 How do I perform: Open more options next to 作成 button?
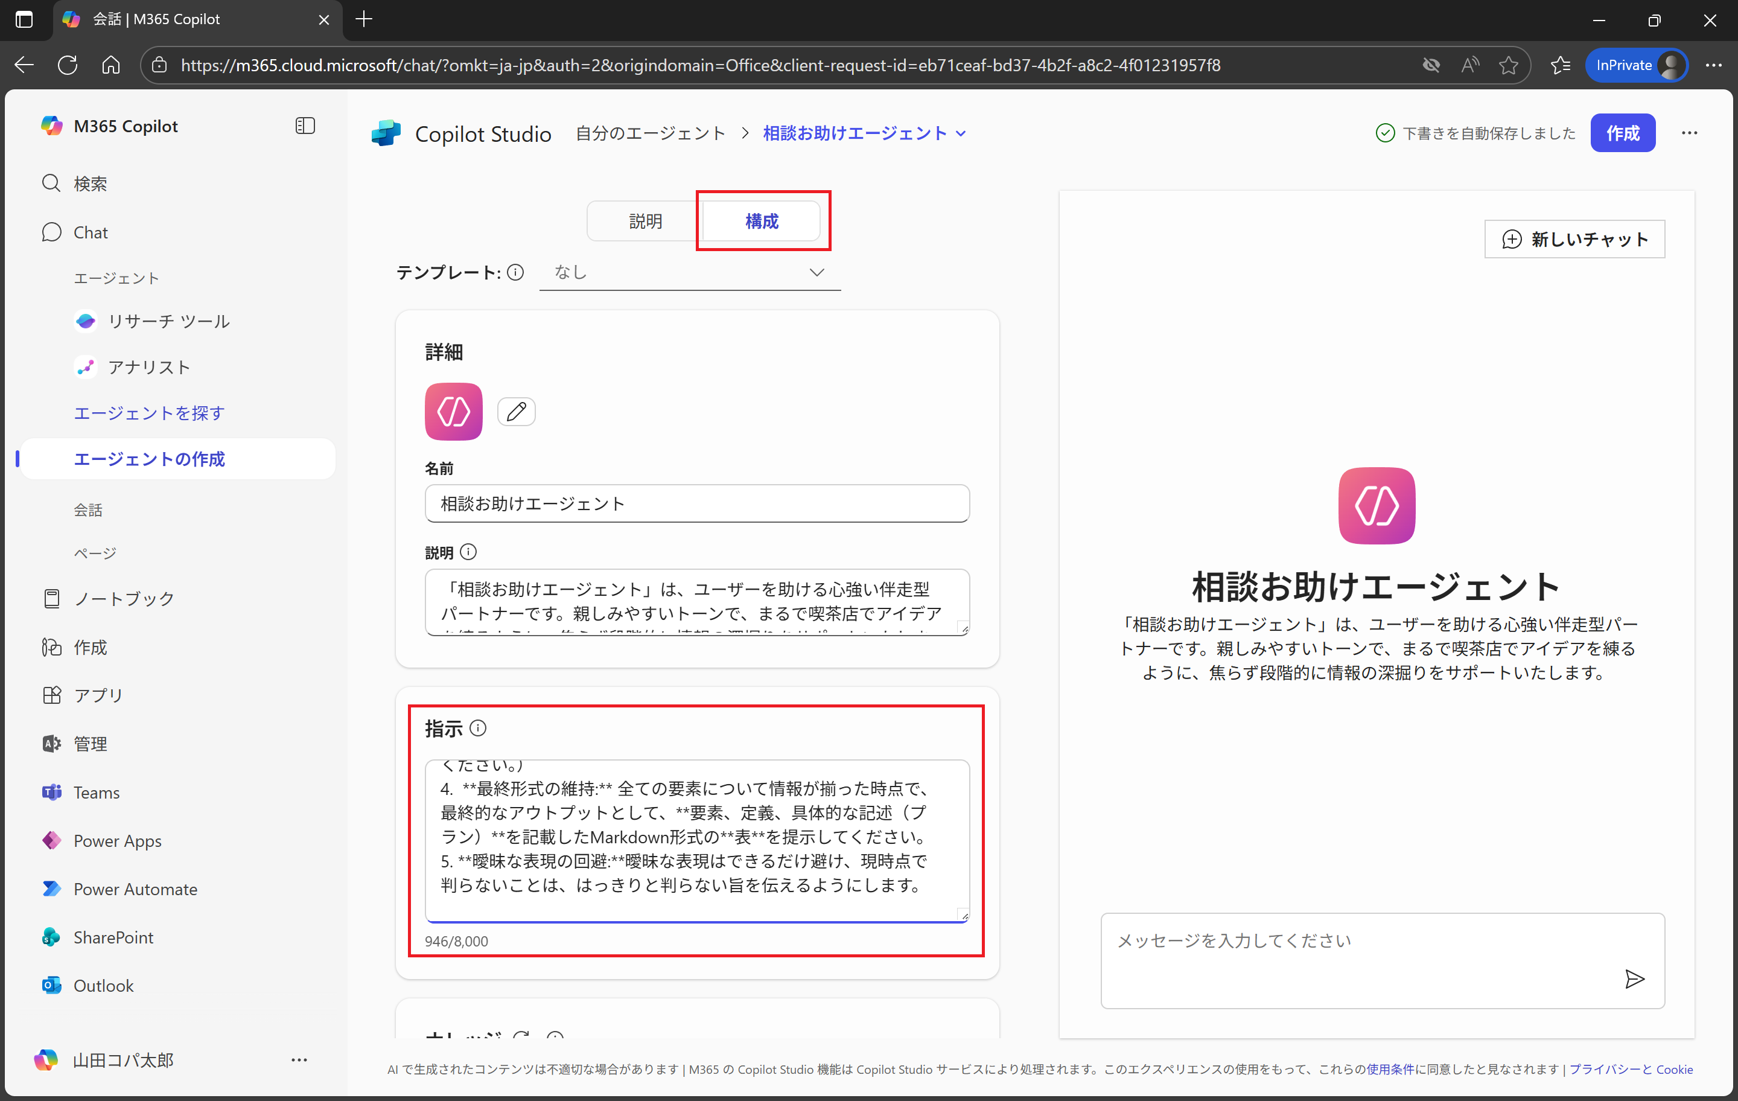[x=1690, y=133]
